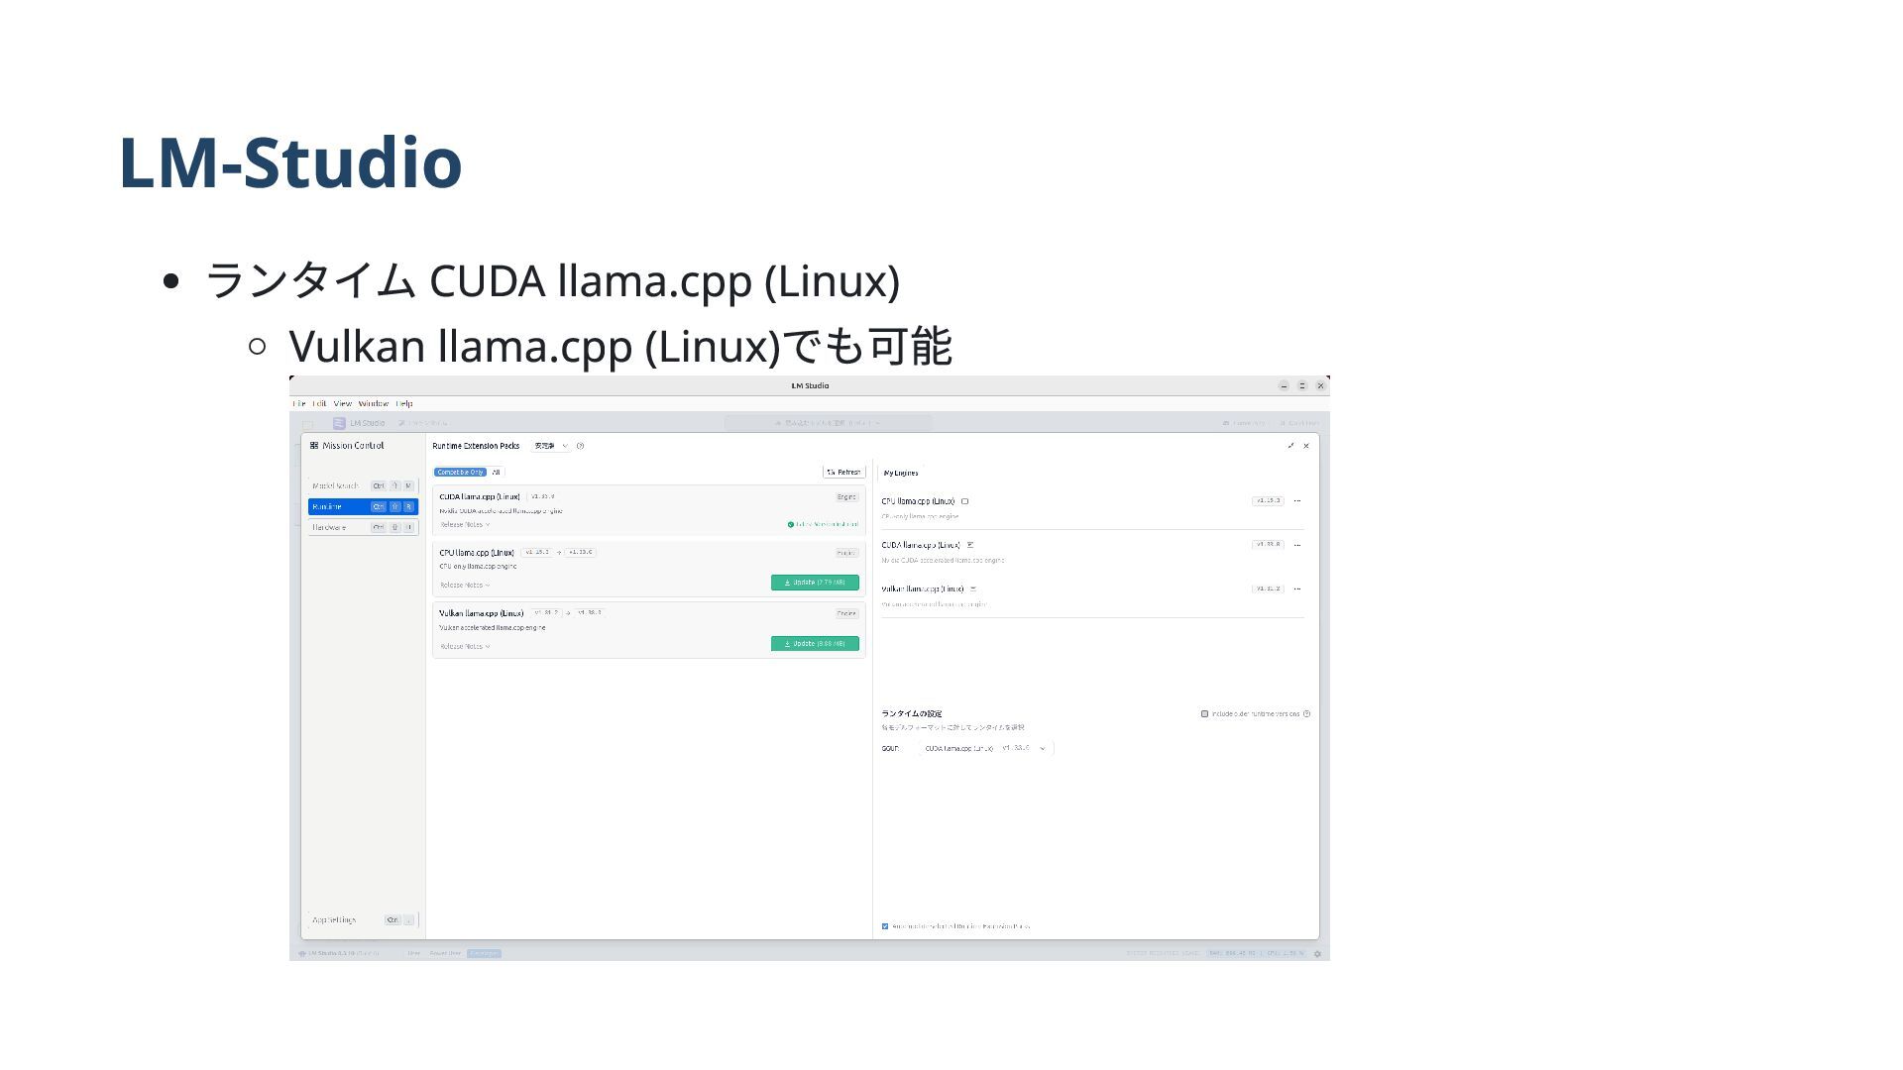Image resolution: width=1903 pixels, height=1070 pixels.
Task: Open options menu for Vulkan llama.cpp engine
Action: tap(1297, 588)
